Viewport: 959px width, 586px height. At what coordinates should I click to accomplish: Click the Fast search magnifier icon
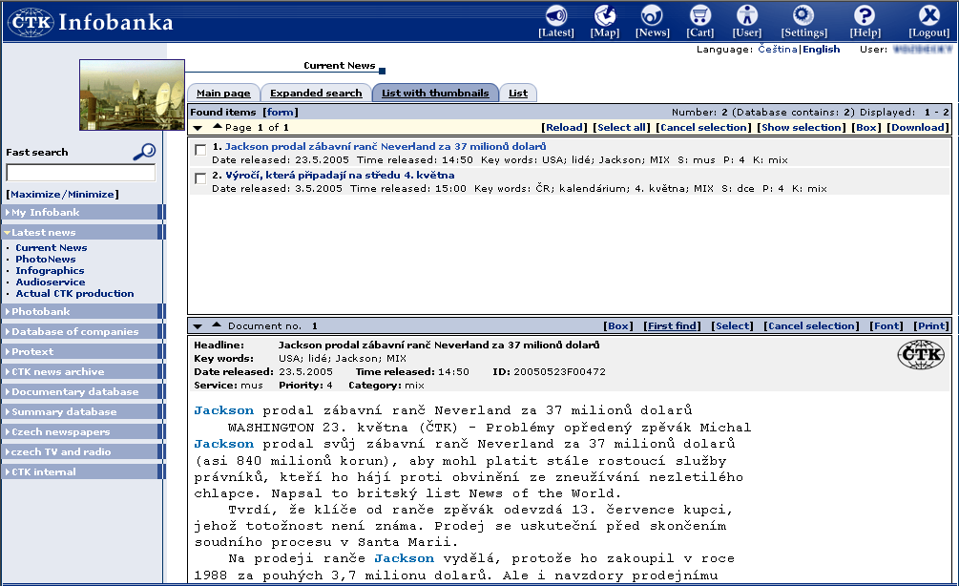coord(144,151)
